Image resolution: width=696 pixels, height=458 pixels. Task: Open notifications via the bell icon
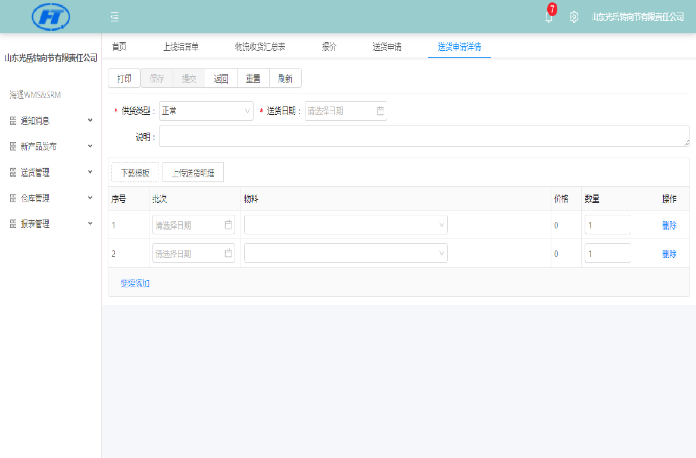(x=549, y=17)
